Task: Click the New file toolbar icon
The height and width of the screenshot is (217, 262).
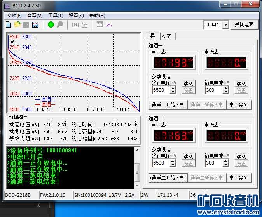Action: [8, 24]
